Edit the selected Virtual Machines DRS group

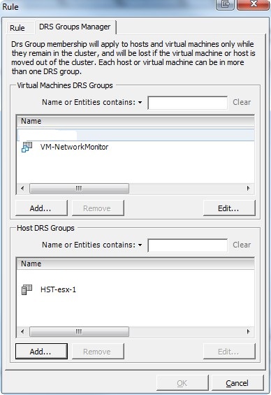(x=229, y=208)
